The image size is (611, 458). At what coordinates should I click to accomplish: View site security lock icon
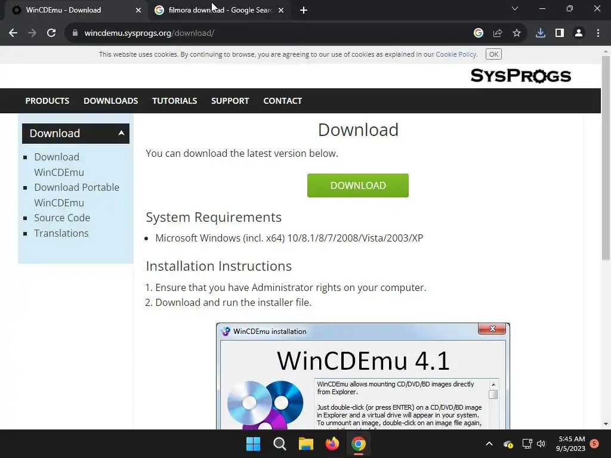click(75, 33)
